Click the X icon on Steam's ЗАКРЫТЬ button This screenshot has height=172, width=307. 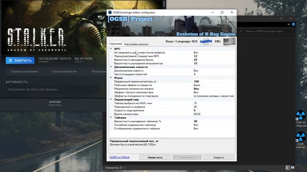tap(11, 61)
